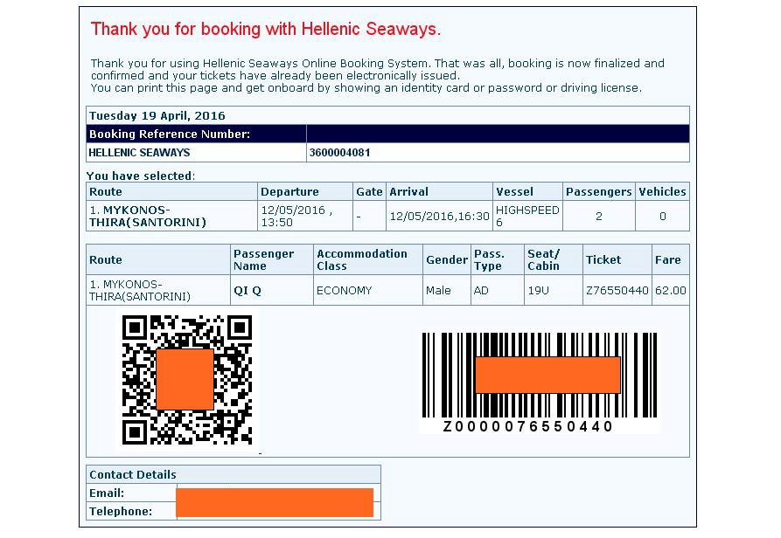Viewport: 781px width, 538px height.
Task: Click barcode number Z0000076550440 text
Action: point(528,427)
